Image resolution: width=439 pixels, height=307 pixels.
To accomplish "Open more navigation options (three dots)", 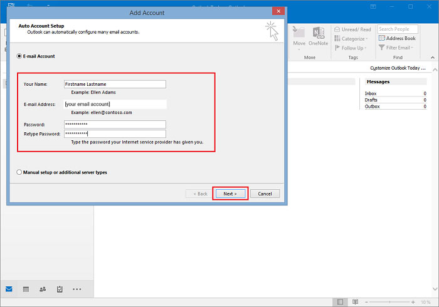I will [77, 289].
